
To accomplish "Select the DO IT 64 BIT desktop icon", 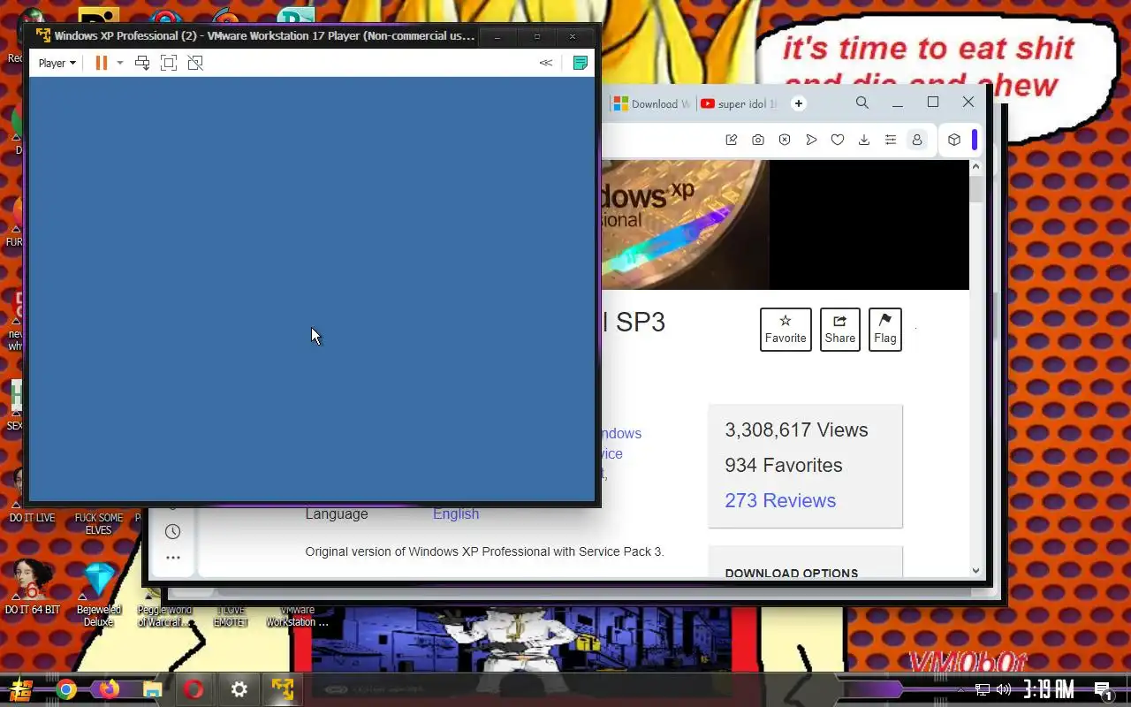I will coord(32,588).
